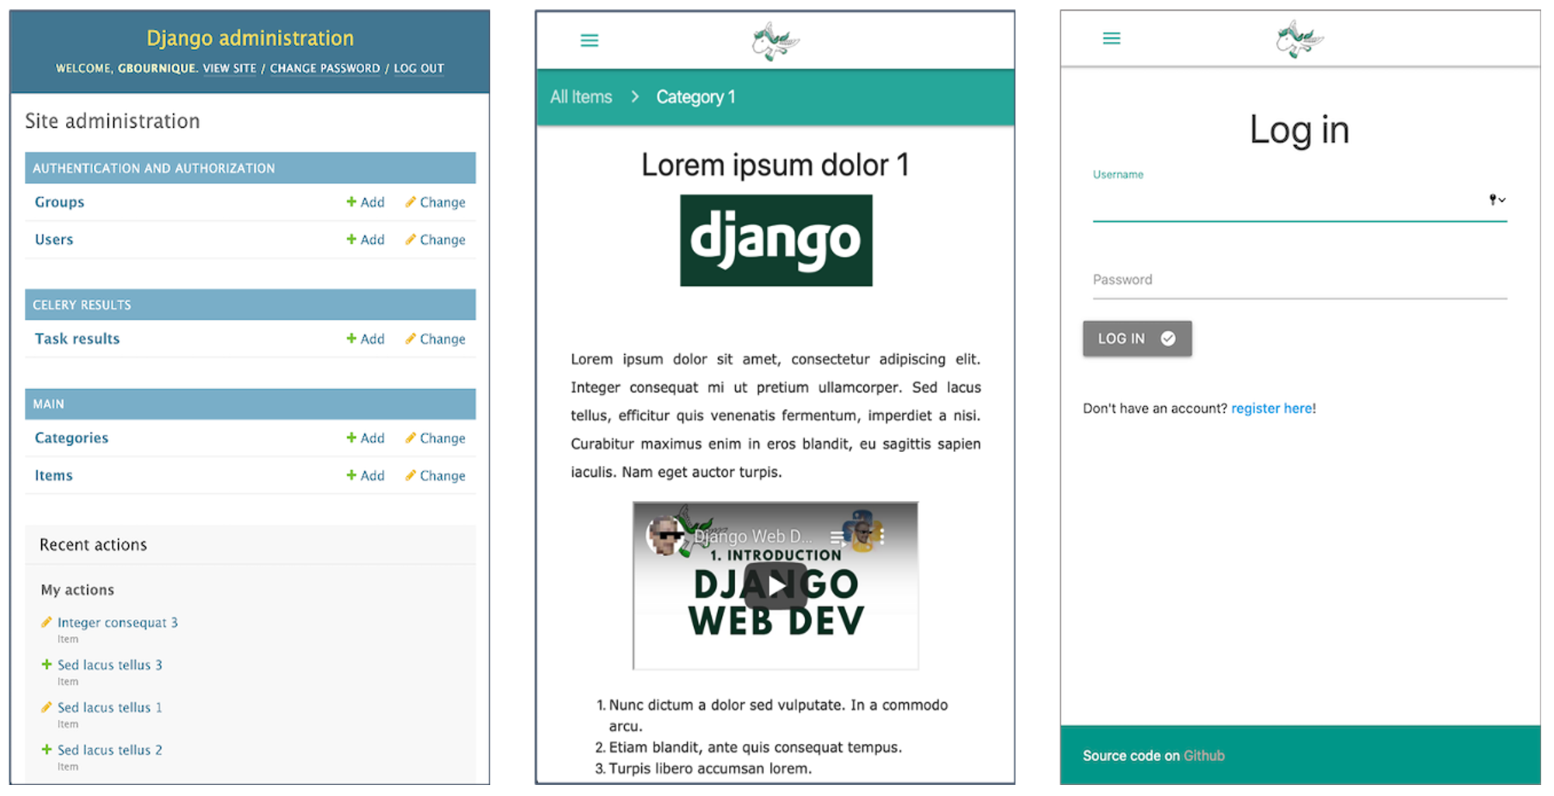
Task: Click the unicorn logo on the Log in page
Action: (1299, 39)
